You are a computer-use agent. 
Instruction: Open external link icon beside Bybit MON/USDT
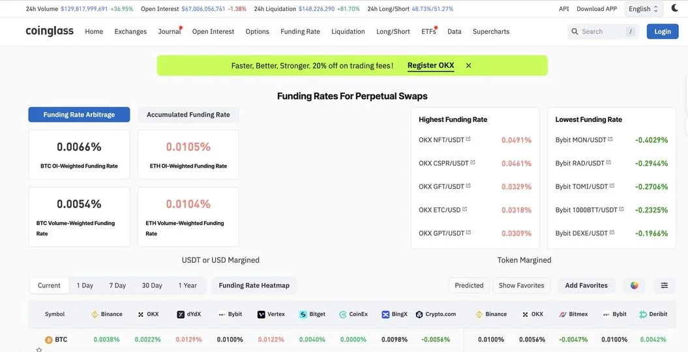pos(610,139)
